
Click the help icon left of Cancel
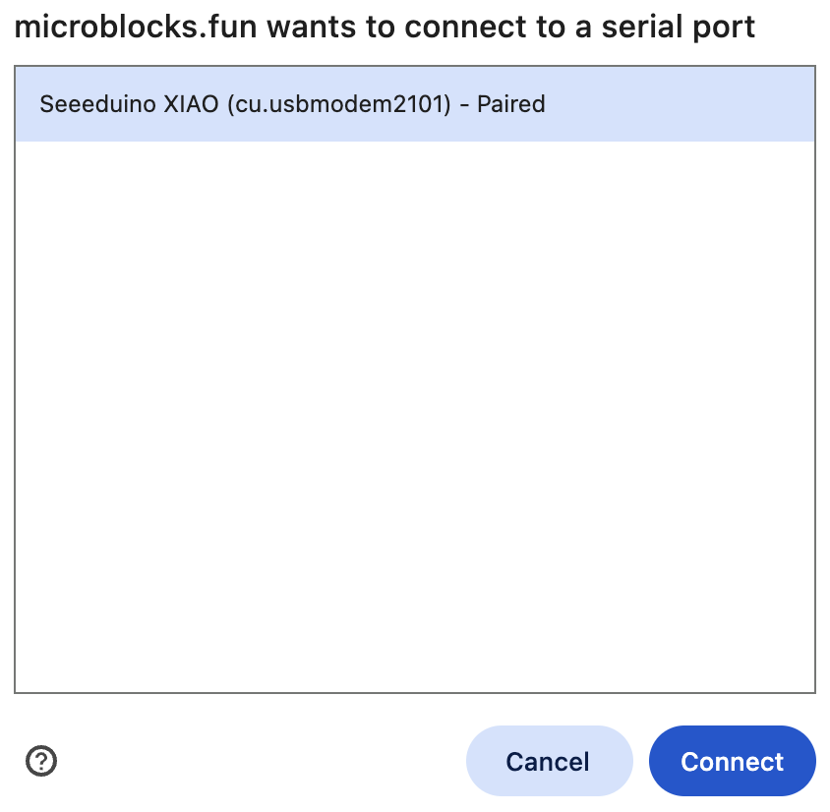pos(41,760)
